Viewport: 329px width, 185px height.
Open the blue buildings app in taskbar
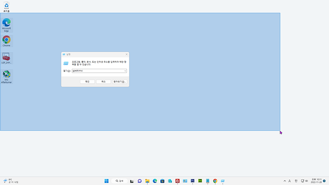[x=170, y=181]
